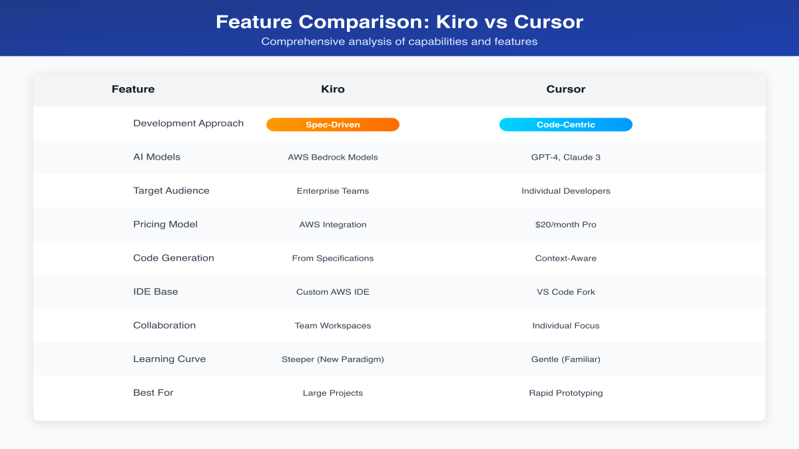Select the Cursor column header
This screenshot has width=799, height=449.
tap(566, 89)
